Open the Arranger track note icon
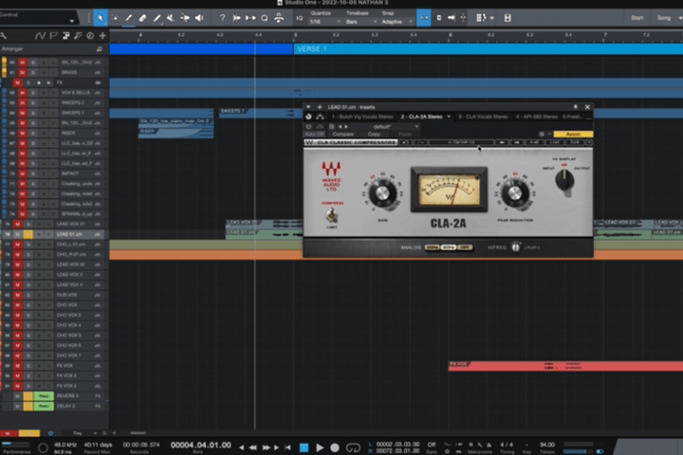Image resolution: width=683 pixels, height=455 pixels. coord(99,48)
